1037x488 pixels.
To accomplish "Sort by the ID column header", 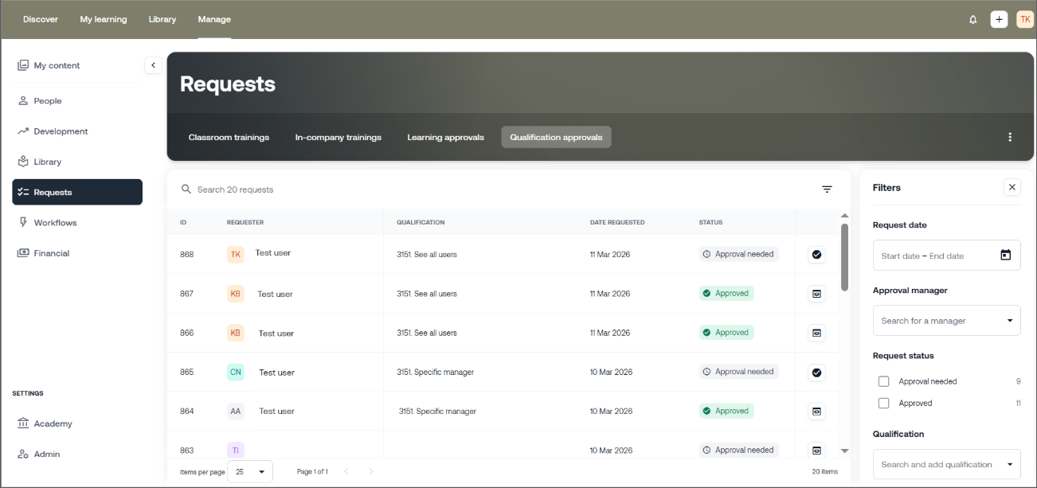I will [183, 222].
